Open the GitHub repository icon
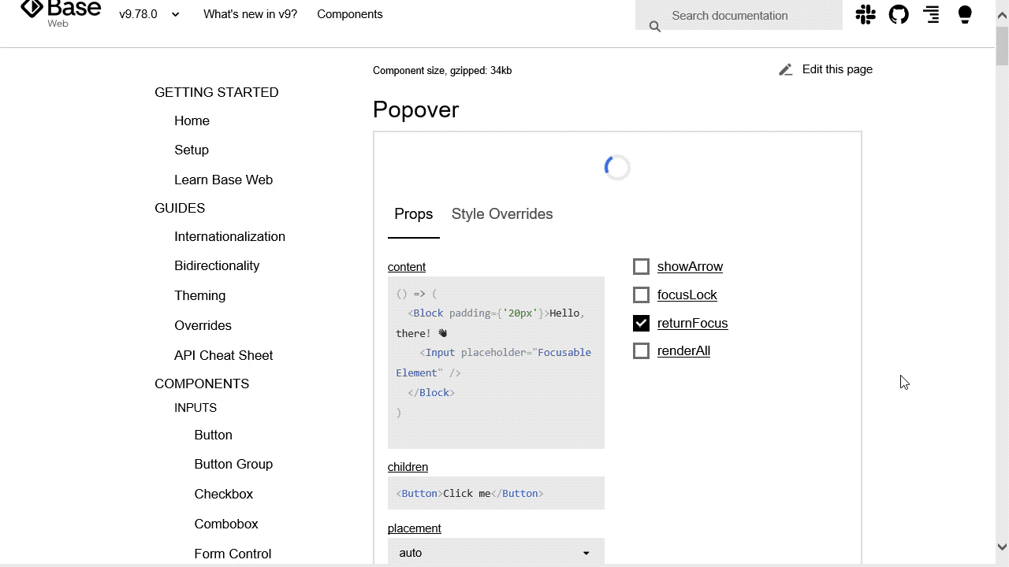This screenshot has height=567, width=1009. (899, 14)
